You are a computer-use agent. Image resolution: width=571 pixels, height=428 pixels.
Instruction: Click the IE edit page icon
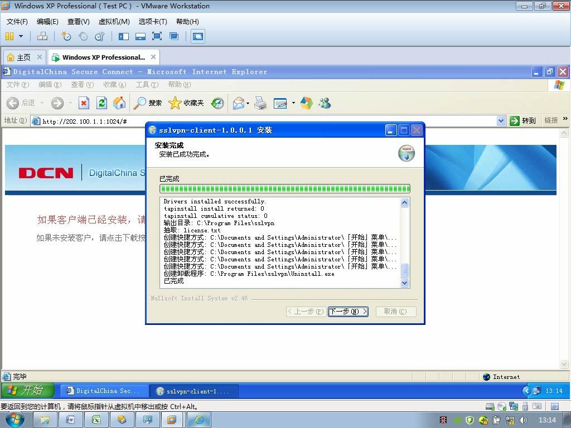coord(280,103)
